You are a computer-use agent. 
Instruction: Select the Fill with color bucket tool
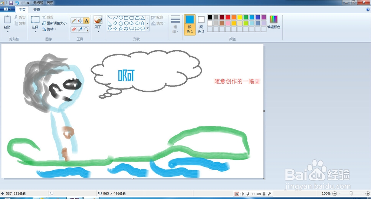[x=80, y=21]
